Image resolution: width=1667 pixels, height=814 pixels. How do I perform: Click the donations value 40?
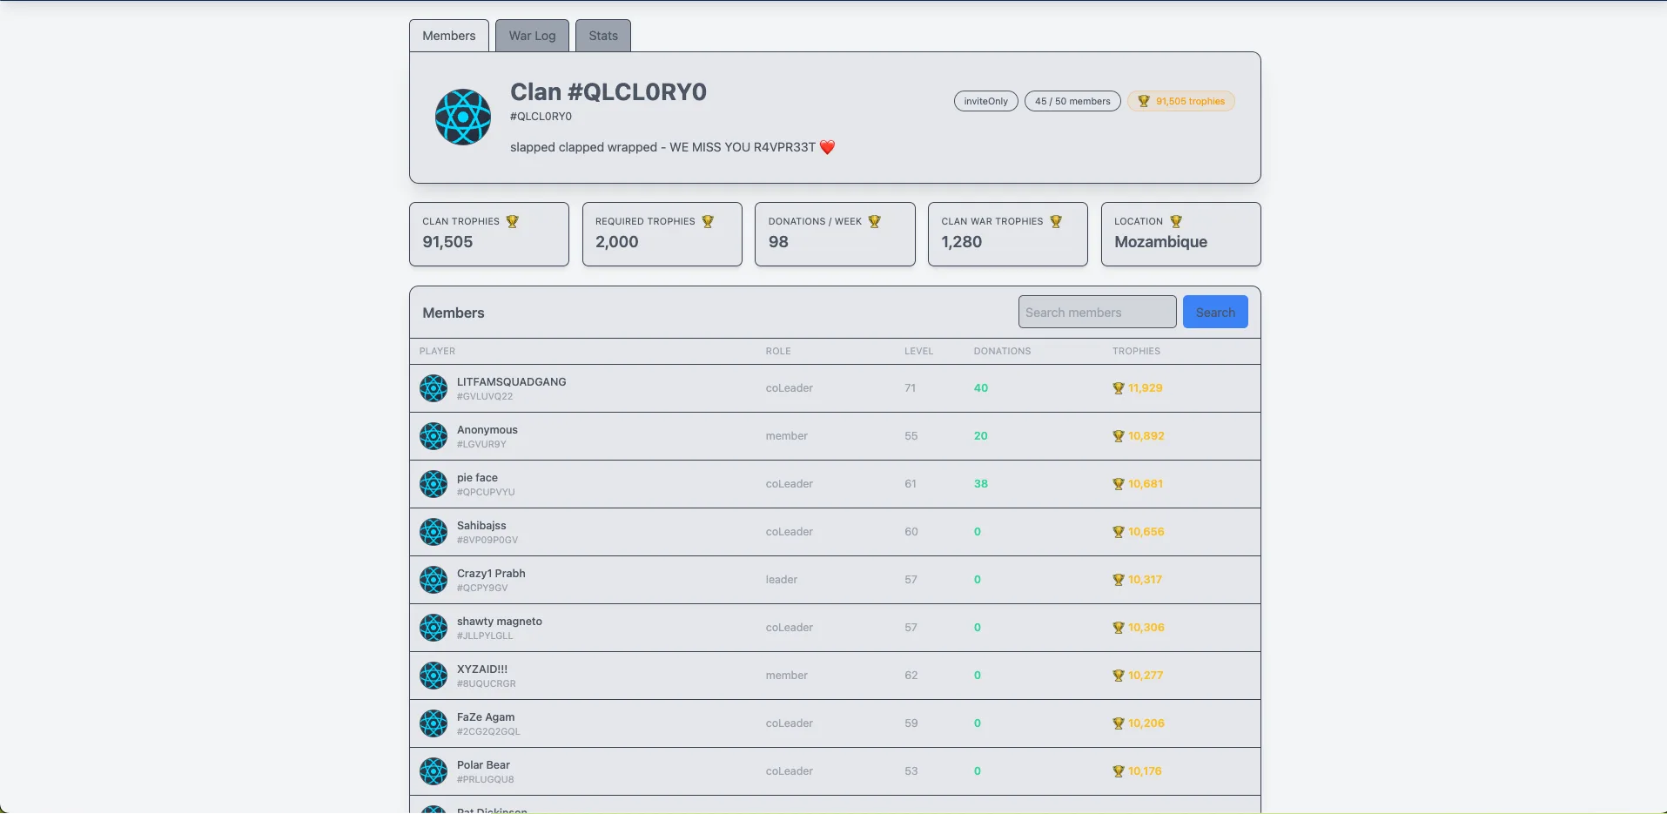[x=981, y=388]
